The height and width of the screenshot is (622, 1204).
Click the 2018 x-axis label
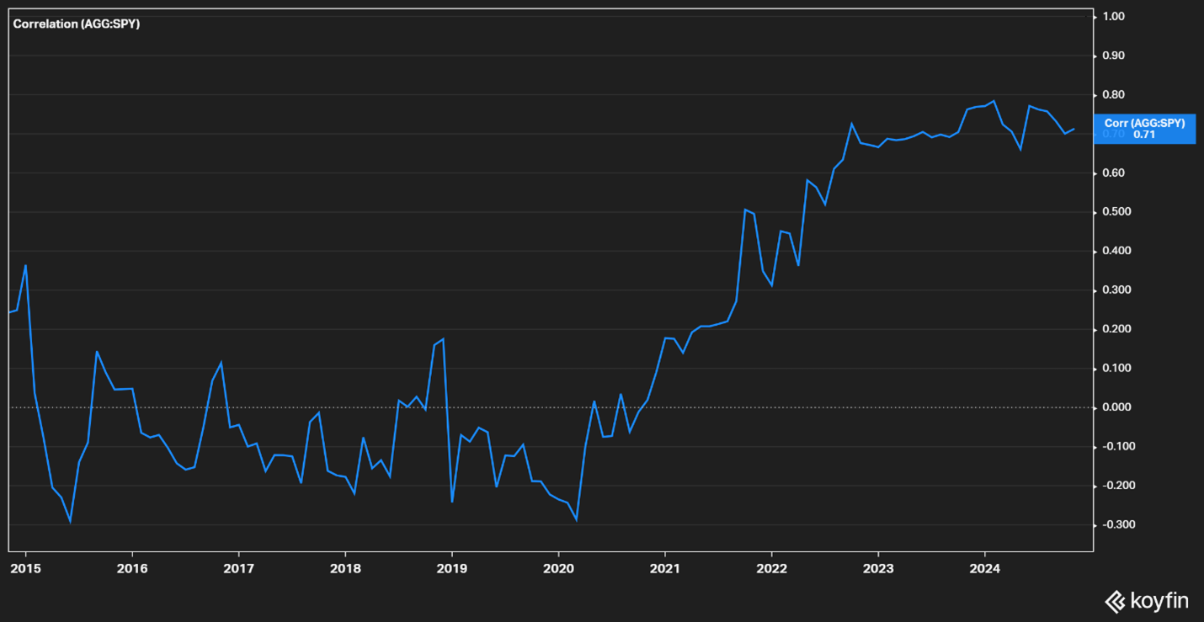345,568
